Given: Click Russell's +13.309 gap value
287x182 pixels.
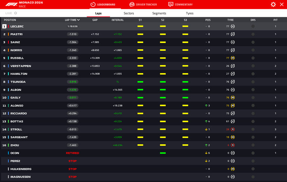Looking at the screenshot, I should pyautogui.click(x=95, y=58).
